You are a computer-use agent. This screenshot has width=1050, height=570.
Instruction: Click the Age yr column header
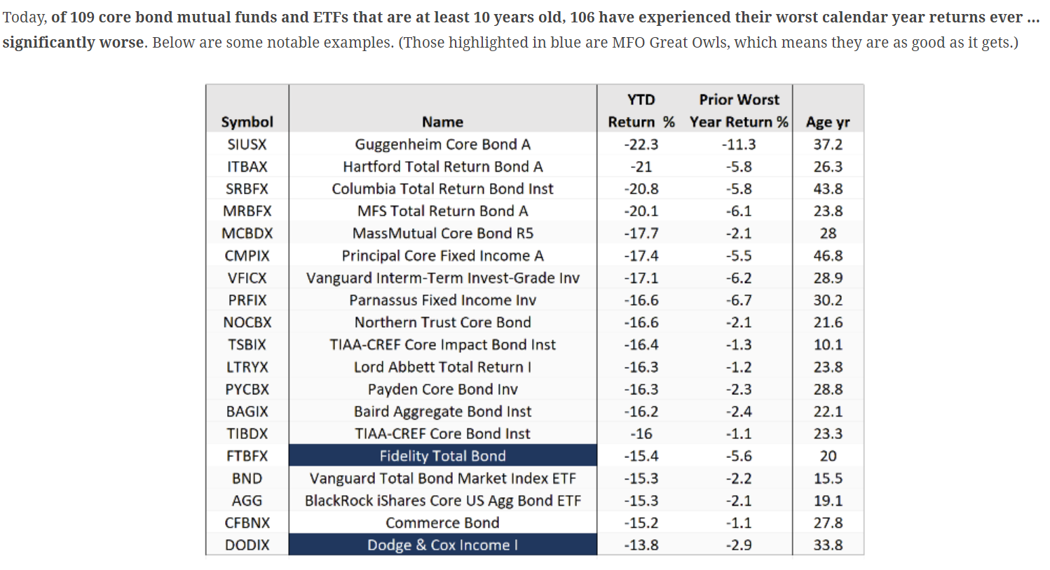click(828, 122)
